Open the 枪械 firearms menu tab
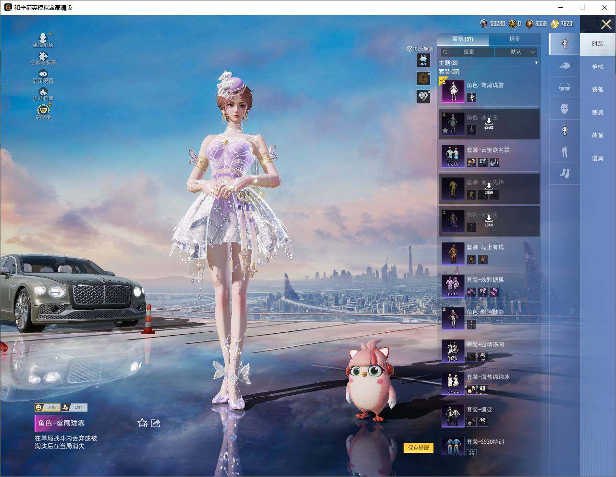Viewport: 616px width, 477px height. coord(598,67)
